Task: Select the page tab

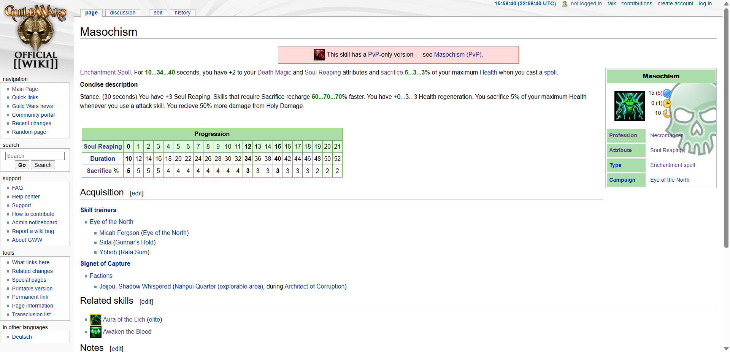Action: click(91, 13)
